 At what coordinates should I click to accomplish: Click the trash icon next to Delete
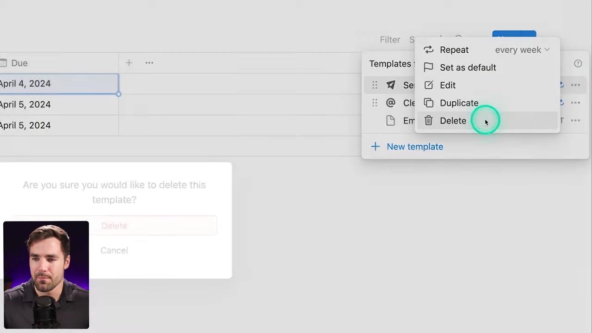pos(428,121)
